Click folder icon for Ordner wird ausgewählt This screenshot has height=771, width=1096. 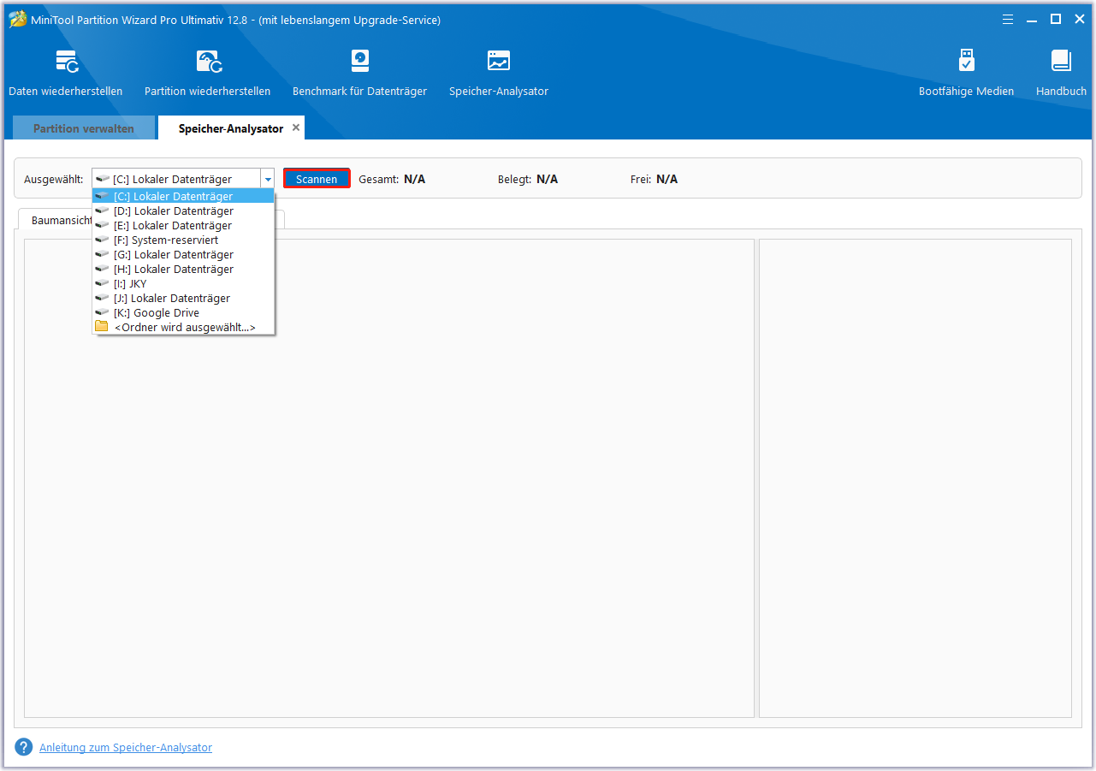click(102, 327)
